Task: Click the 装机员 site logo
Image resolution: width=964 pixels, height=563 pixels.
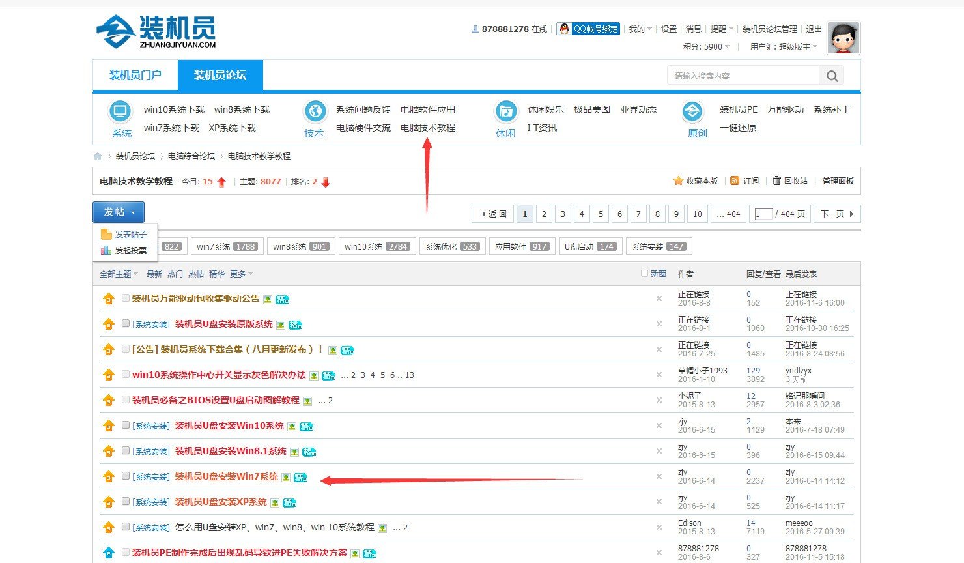Action: (156, 32)
